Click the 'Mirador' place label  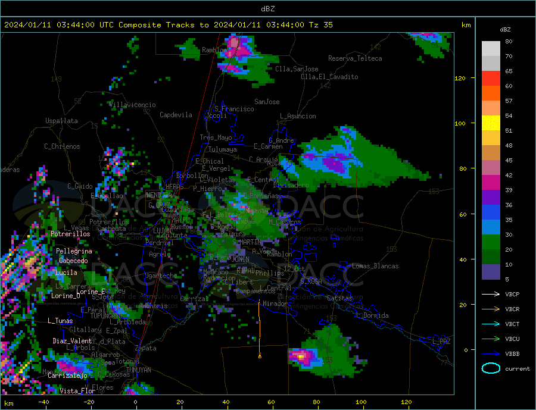[x=275, y=303]
